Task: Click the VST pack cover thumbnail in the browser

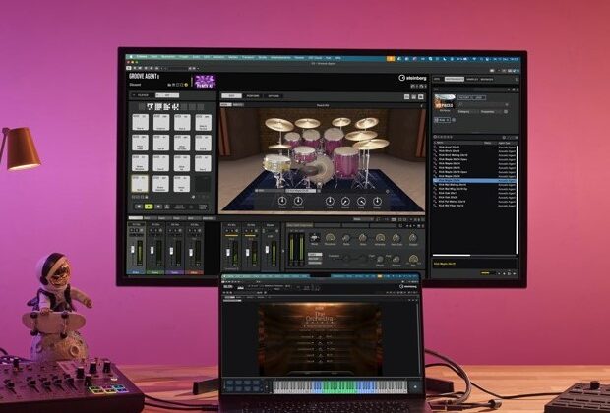Action: click(x=445, y=102)
